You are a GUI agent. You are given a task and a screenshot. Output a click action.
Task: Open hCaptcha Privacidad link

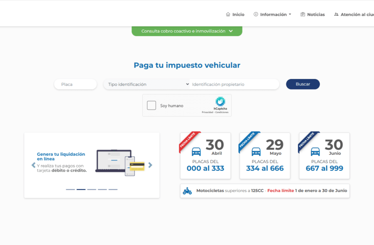[x=207, y=112]
